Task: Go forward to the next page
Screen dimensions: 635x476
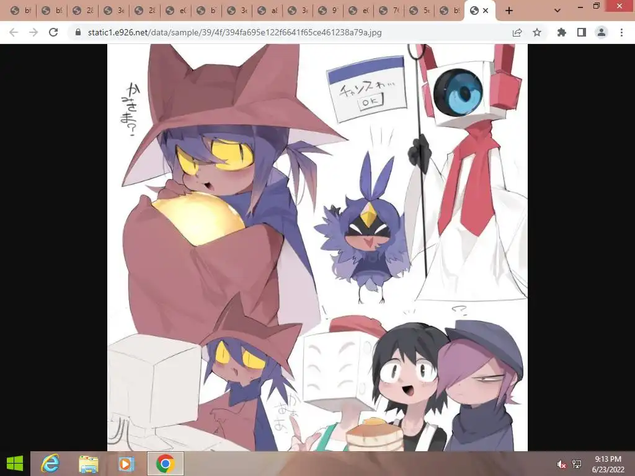Action: point(33,32)
